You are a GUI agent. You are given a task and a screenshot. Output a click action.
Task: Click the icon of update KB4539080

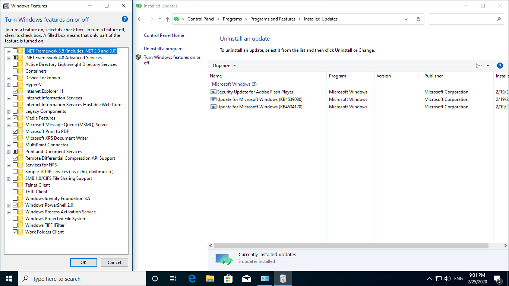(x=214, y=99)
